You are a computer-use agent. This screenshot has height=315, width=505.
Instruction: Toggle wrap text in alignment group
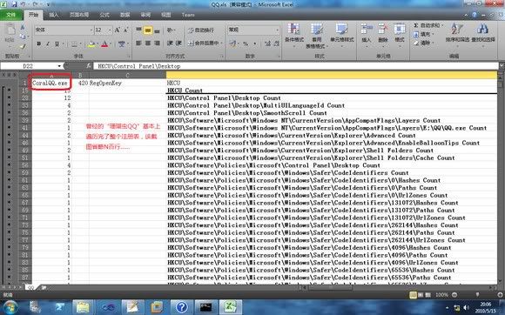201,30
